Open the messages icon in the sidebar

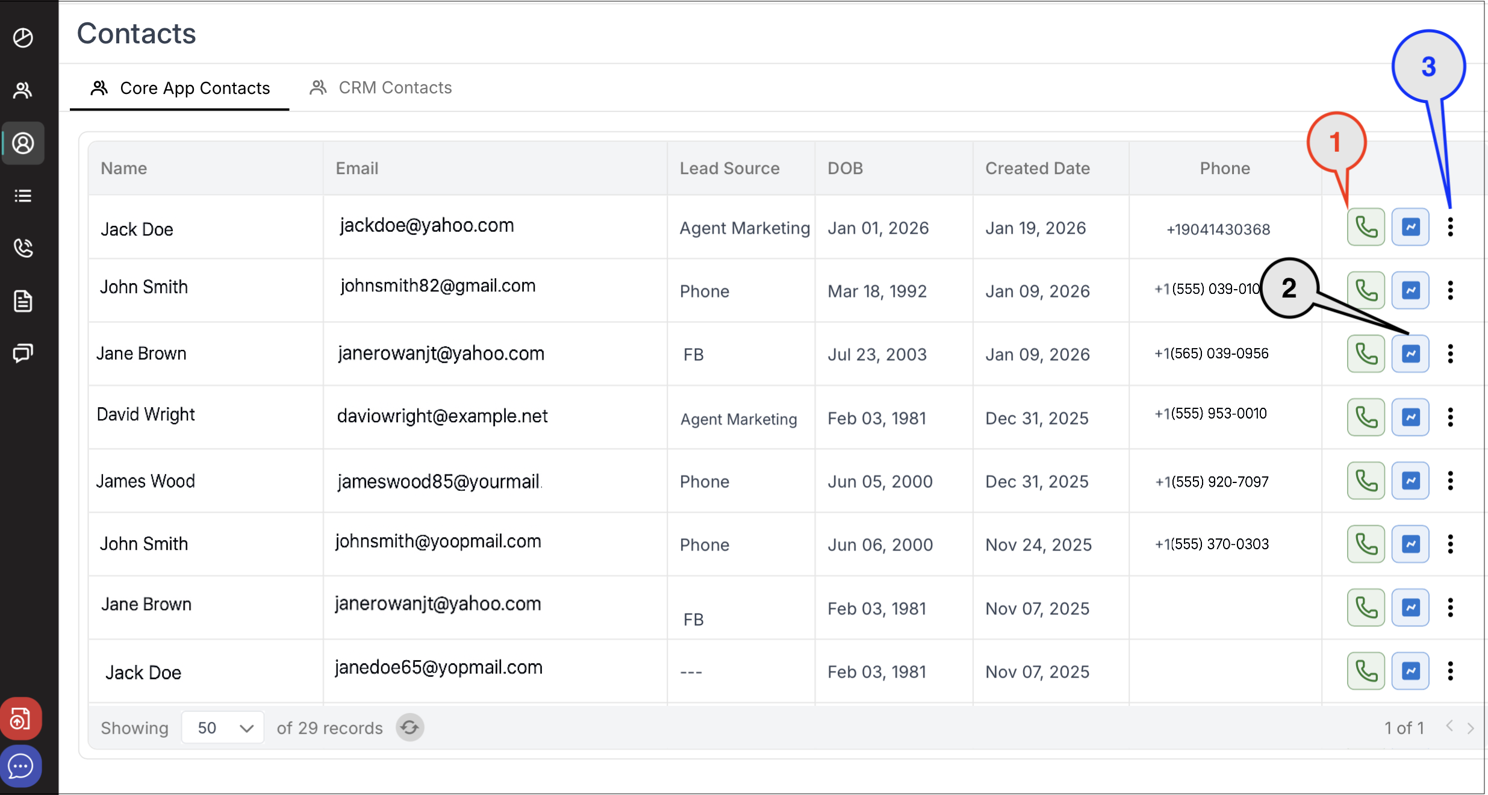pyautogui.click(x=23, y=353)
